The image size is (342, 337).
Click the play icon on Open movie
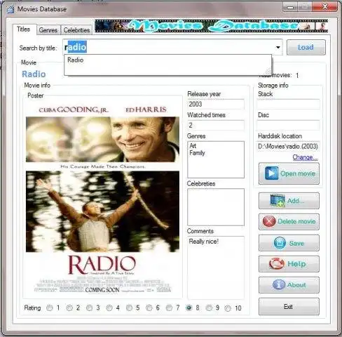pos(271,173)
